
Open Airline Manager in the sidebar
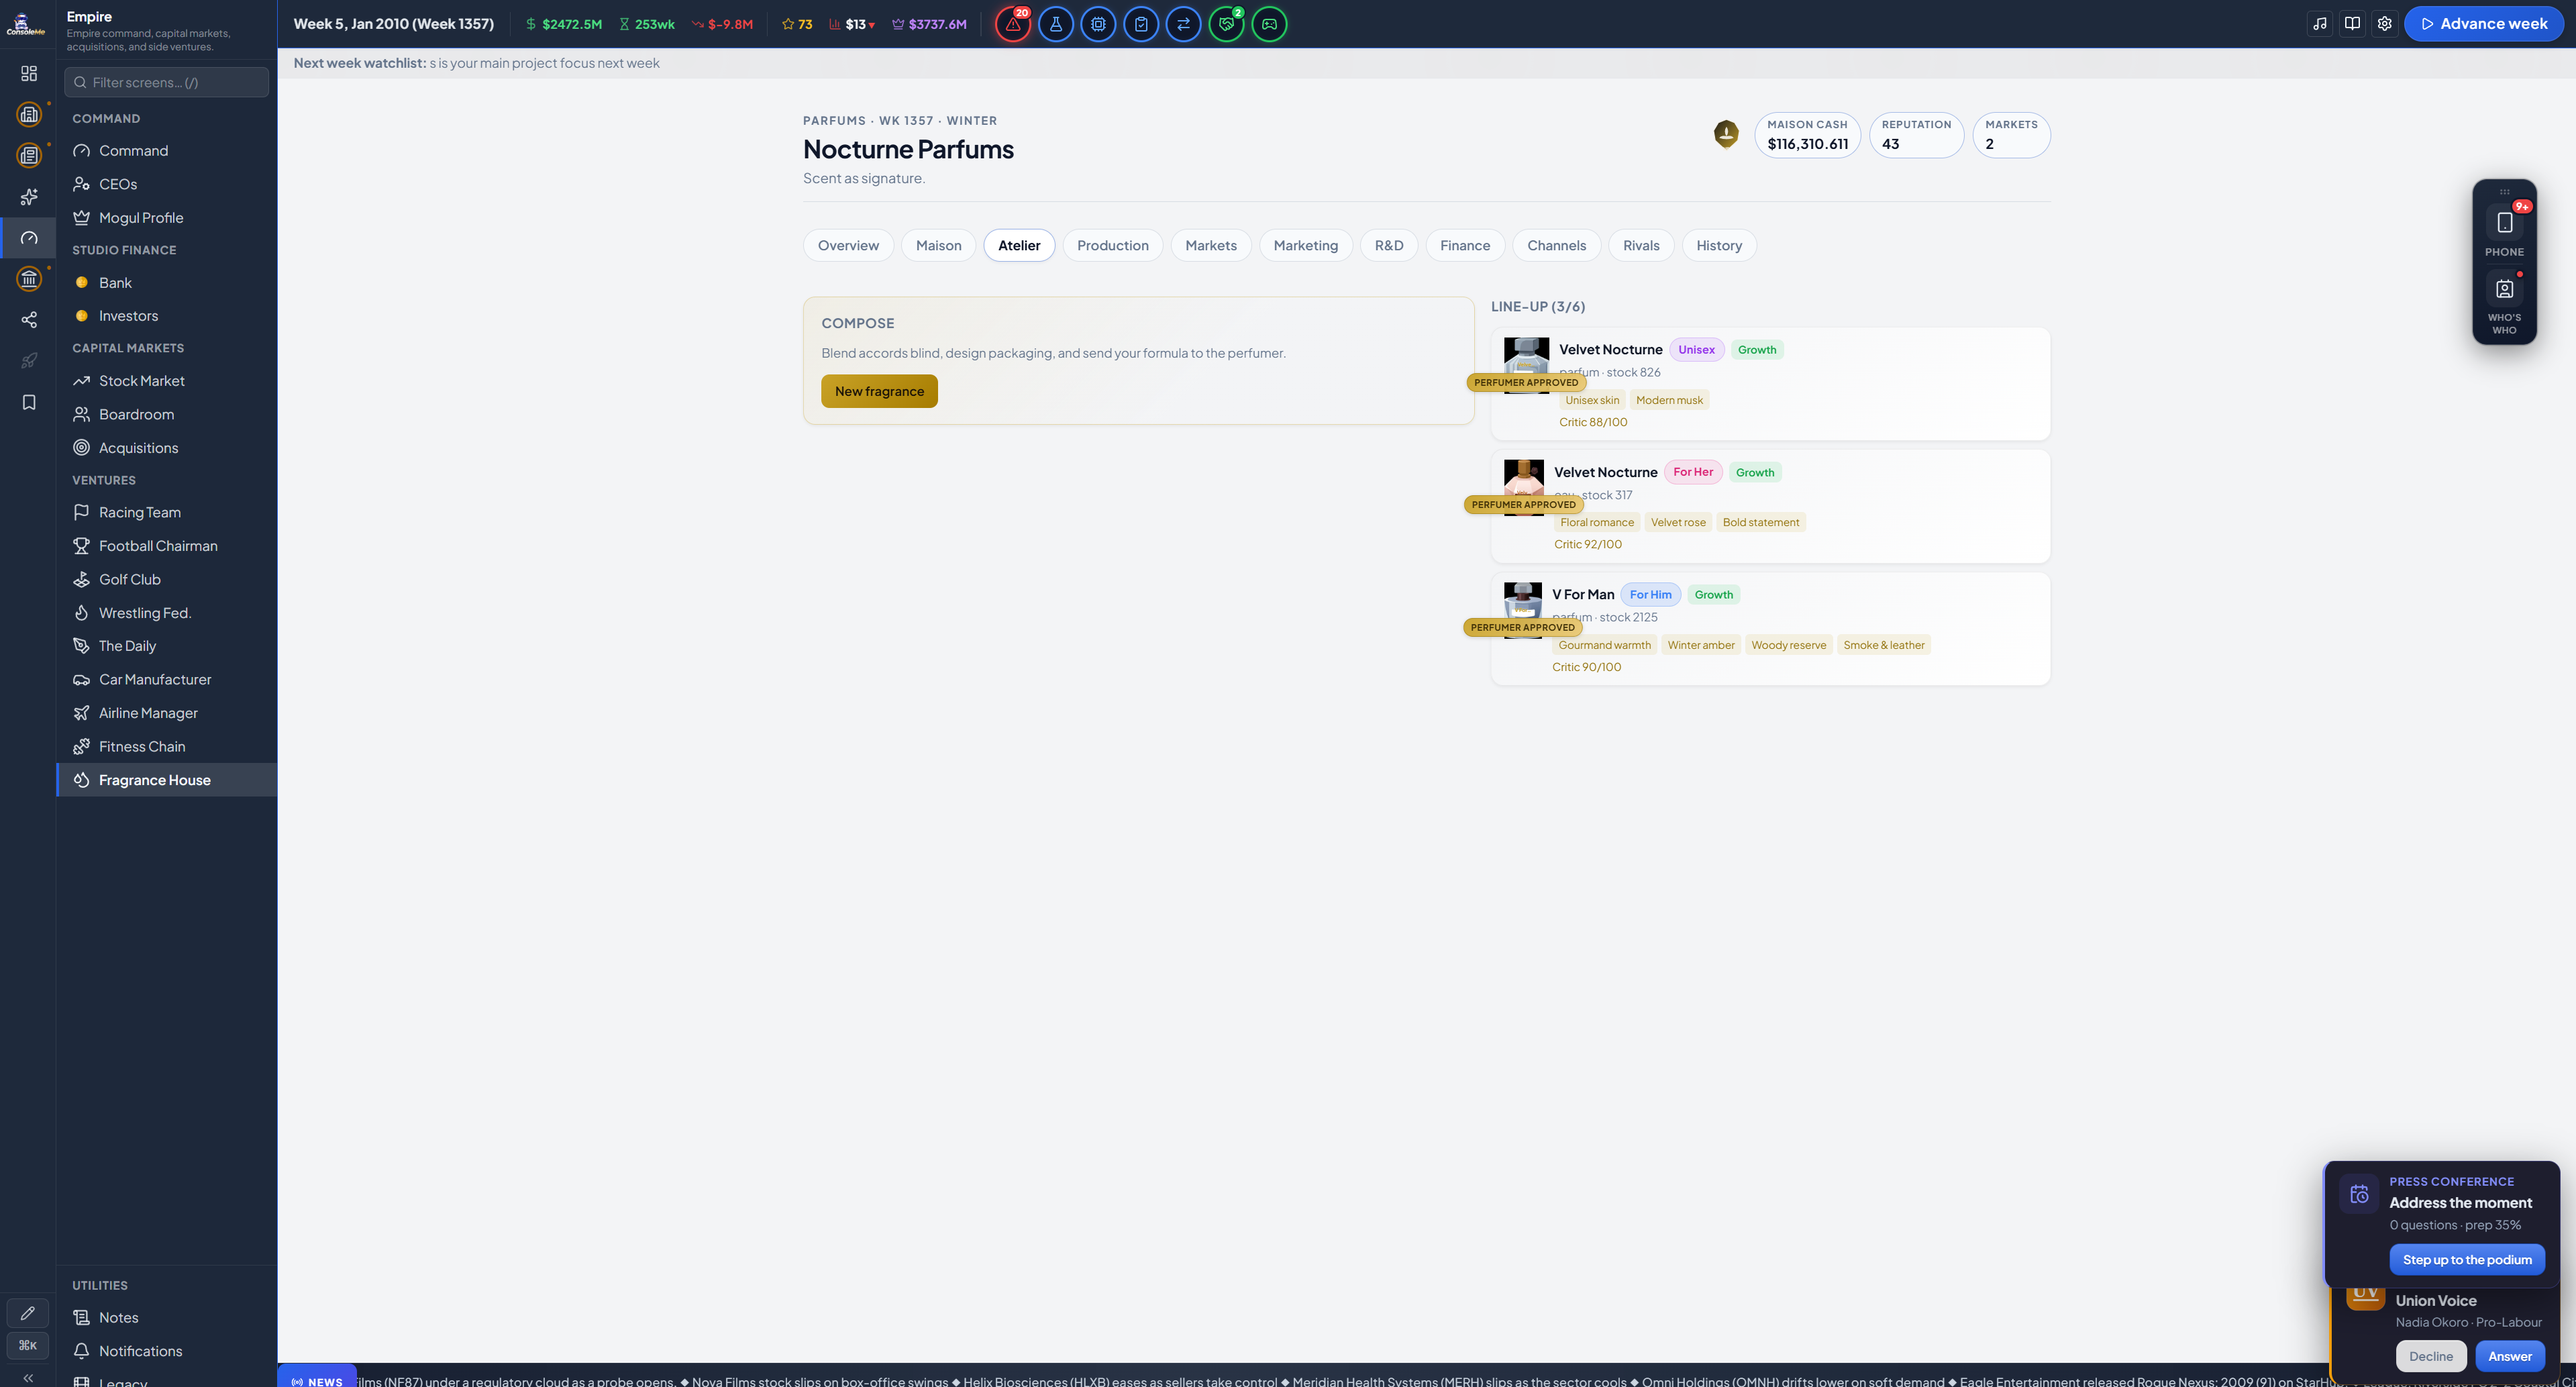coord(166,713)
